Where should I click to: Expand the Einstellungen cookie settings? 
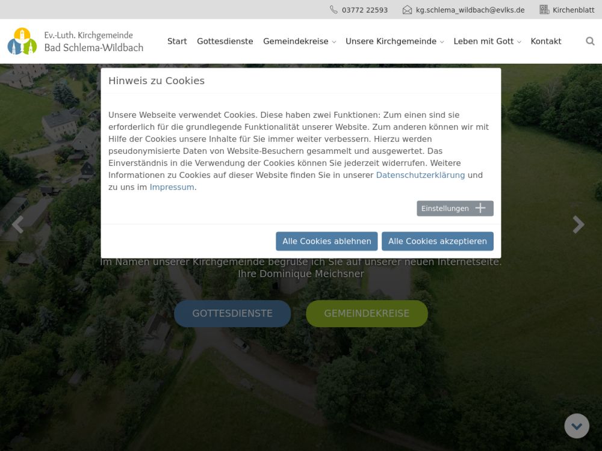[x=455, y=209]
